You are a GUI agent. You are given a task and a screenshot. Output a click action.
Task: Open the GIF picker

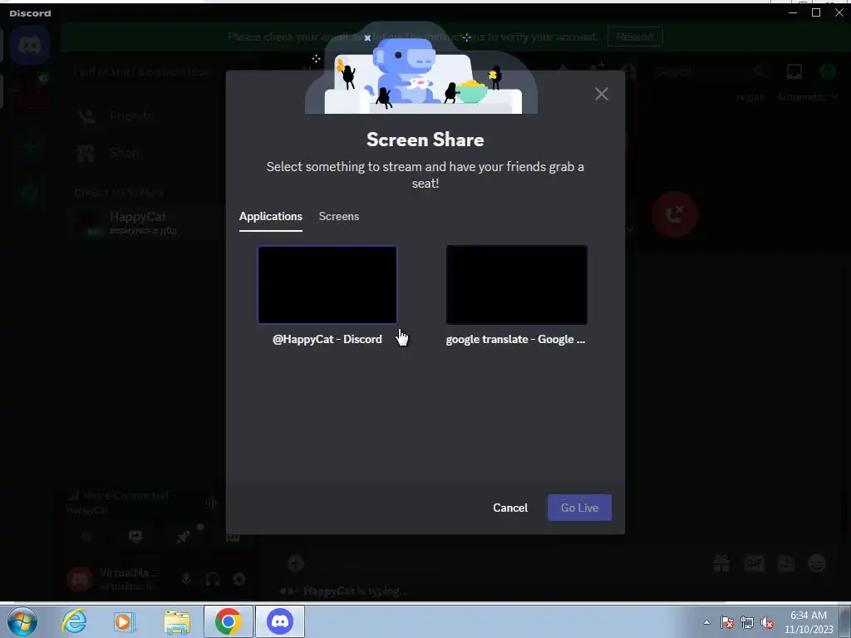tap(755, 564)
